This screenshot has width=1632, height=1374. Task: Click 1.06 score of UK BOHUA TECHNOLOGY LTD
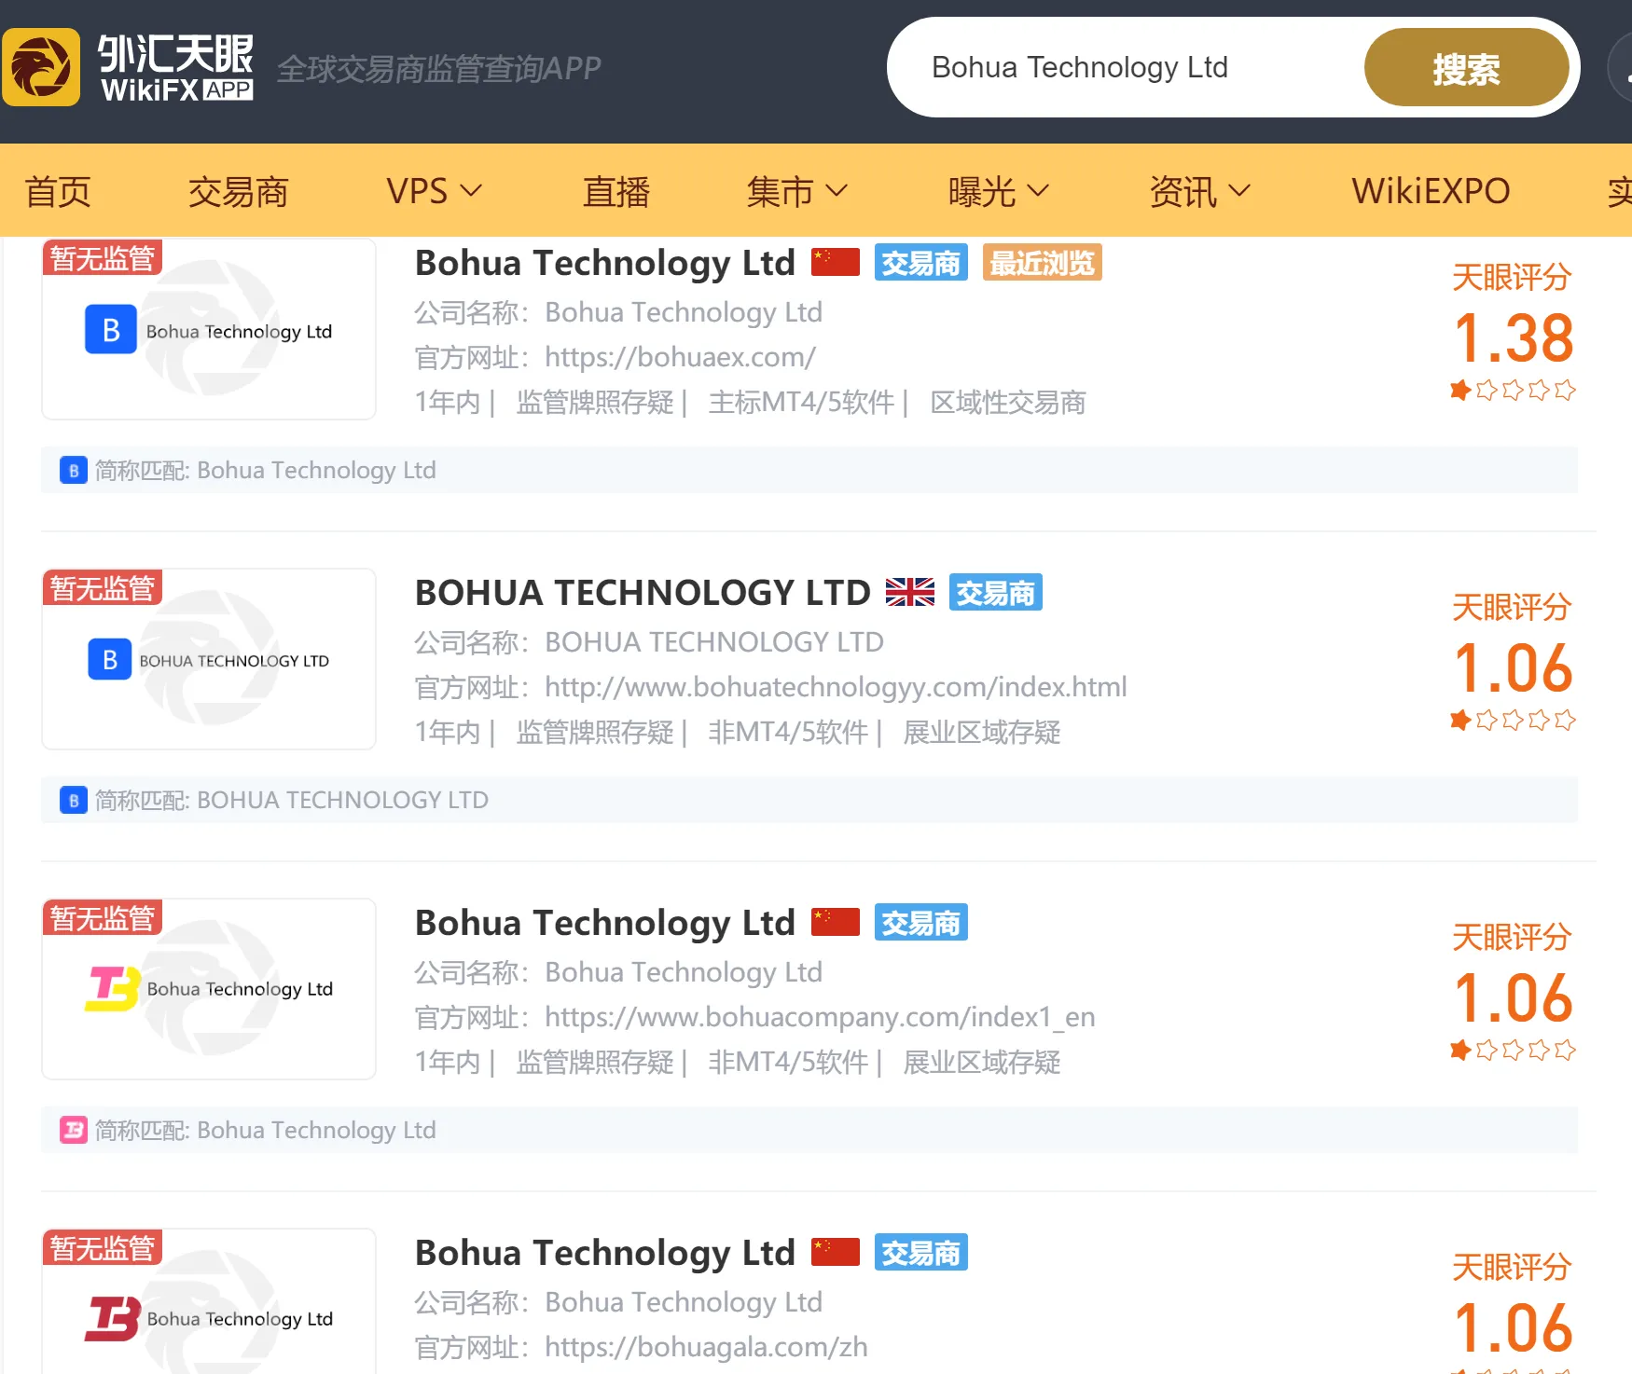(1514, 667)
